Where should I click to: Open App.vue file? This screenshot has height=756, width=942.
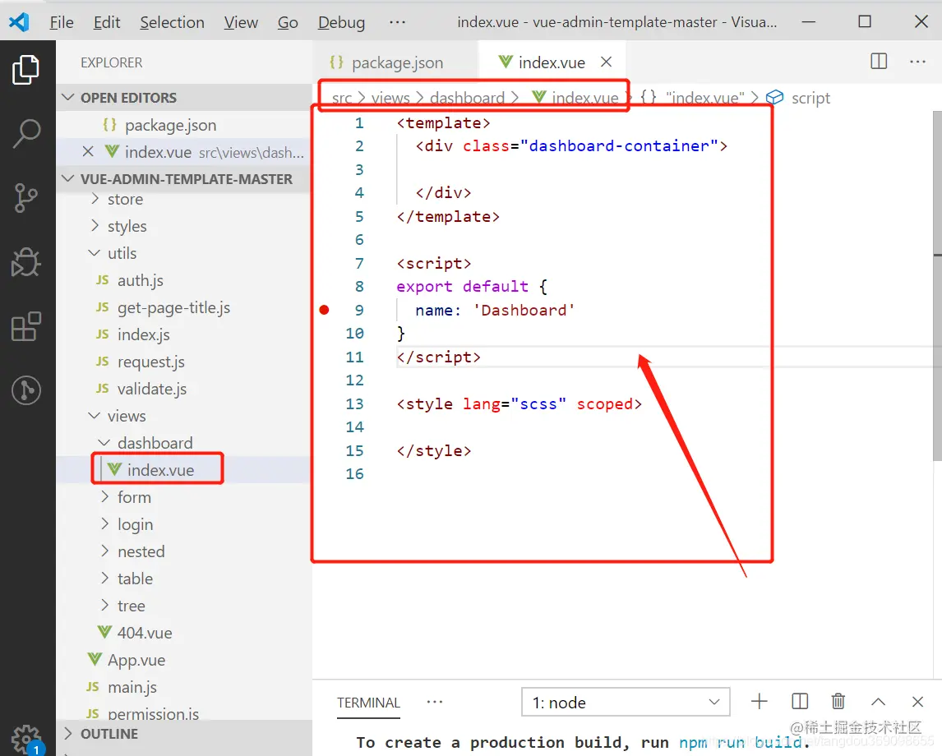click(136, 659)
